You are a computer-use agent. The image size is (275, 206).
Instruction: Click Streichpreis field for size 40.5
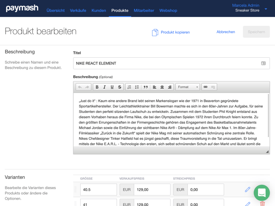click(206, 190)
